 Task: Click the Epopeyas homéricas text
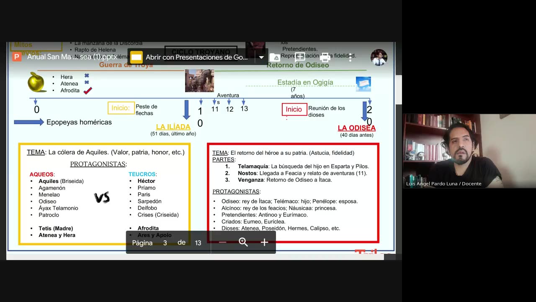pyautogui.click(x=79, y=122)
